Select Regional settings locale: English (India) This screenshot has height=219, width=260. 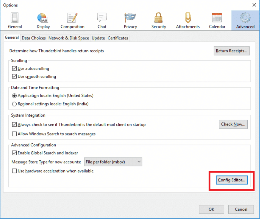[14, 104]
